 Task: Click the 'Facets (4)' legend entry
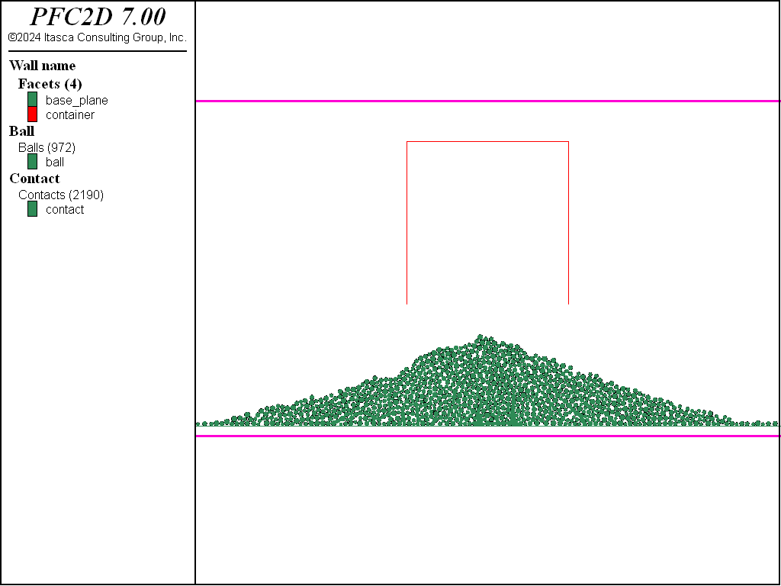[x=50, y=84]
